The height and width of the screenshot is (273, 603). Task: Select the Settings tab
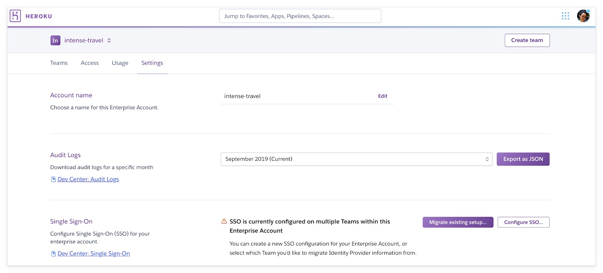pos(152,63)
